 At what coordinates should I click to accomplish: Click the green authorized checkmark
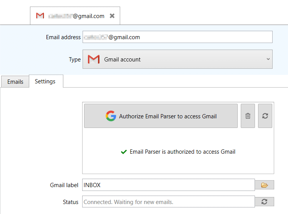[124, 152]
